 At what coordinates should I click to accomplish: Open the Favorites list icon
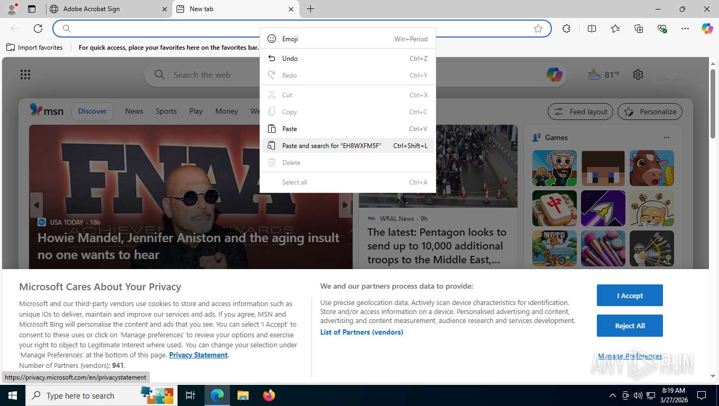tap(615, 29)
